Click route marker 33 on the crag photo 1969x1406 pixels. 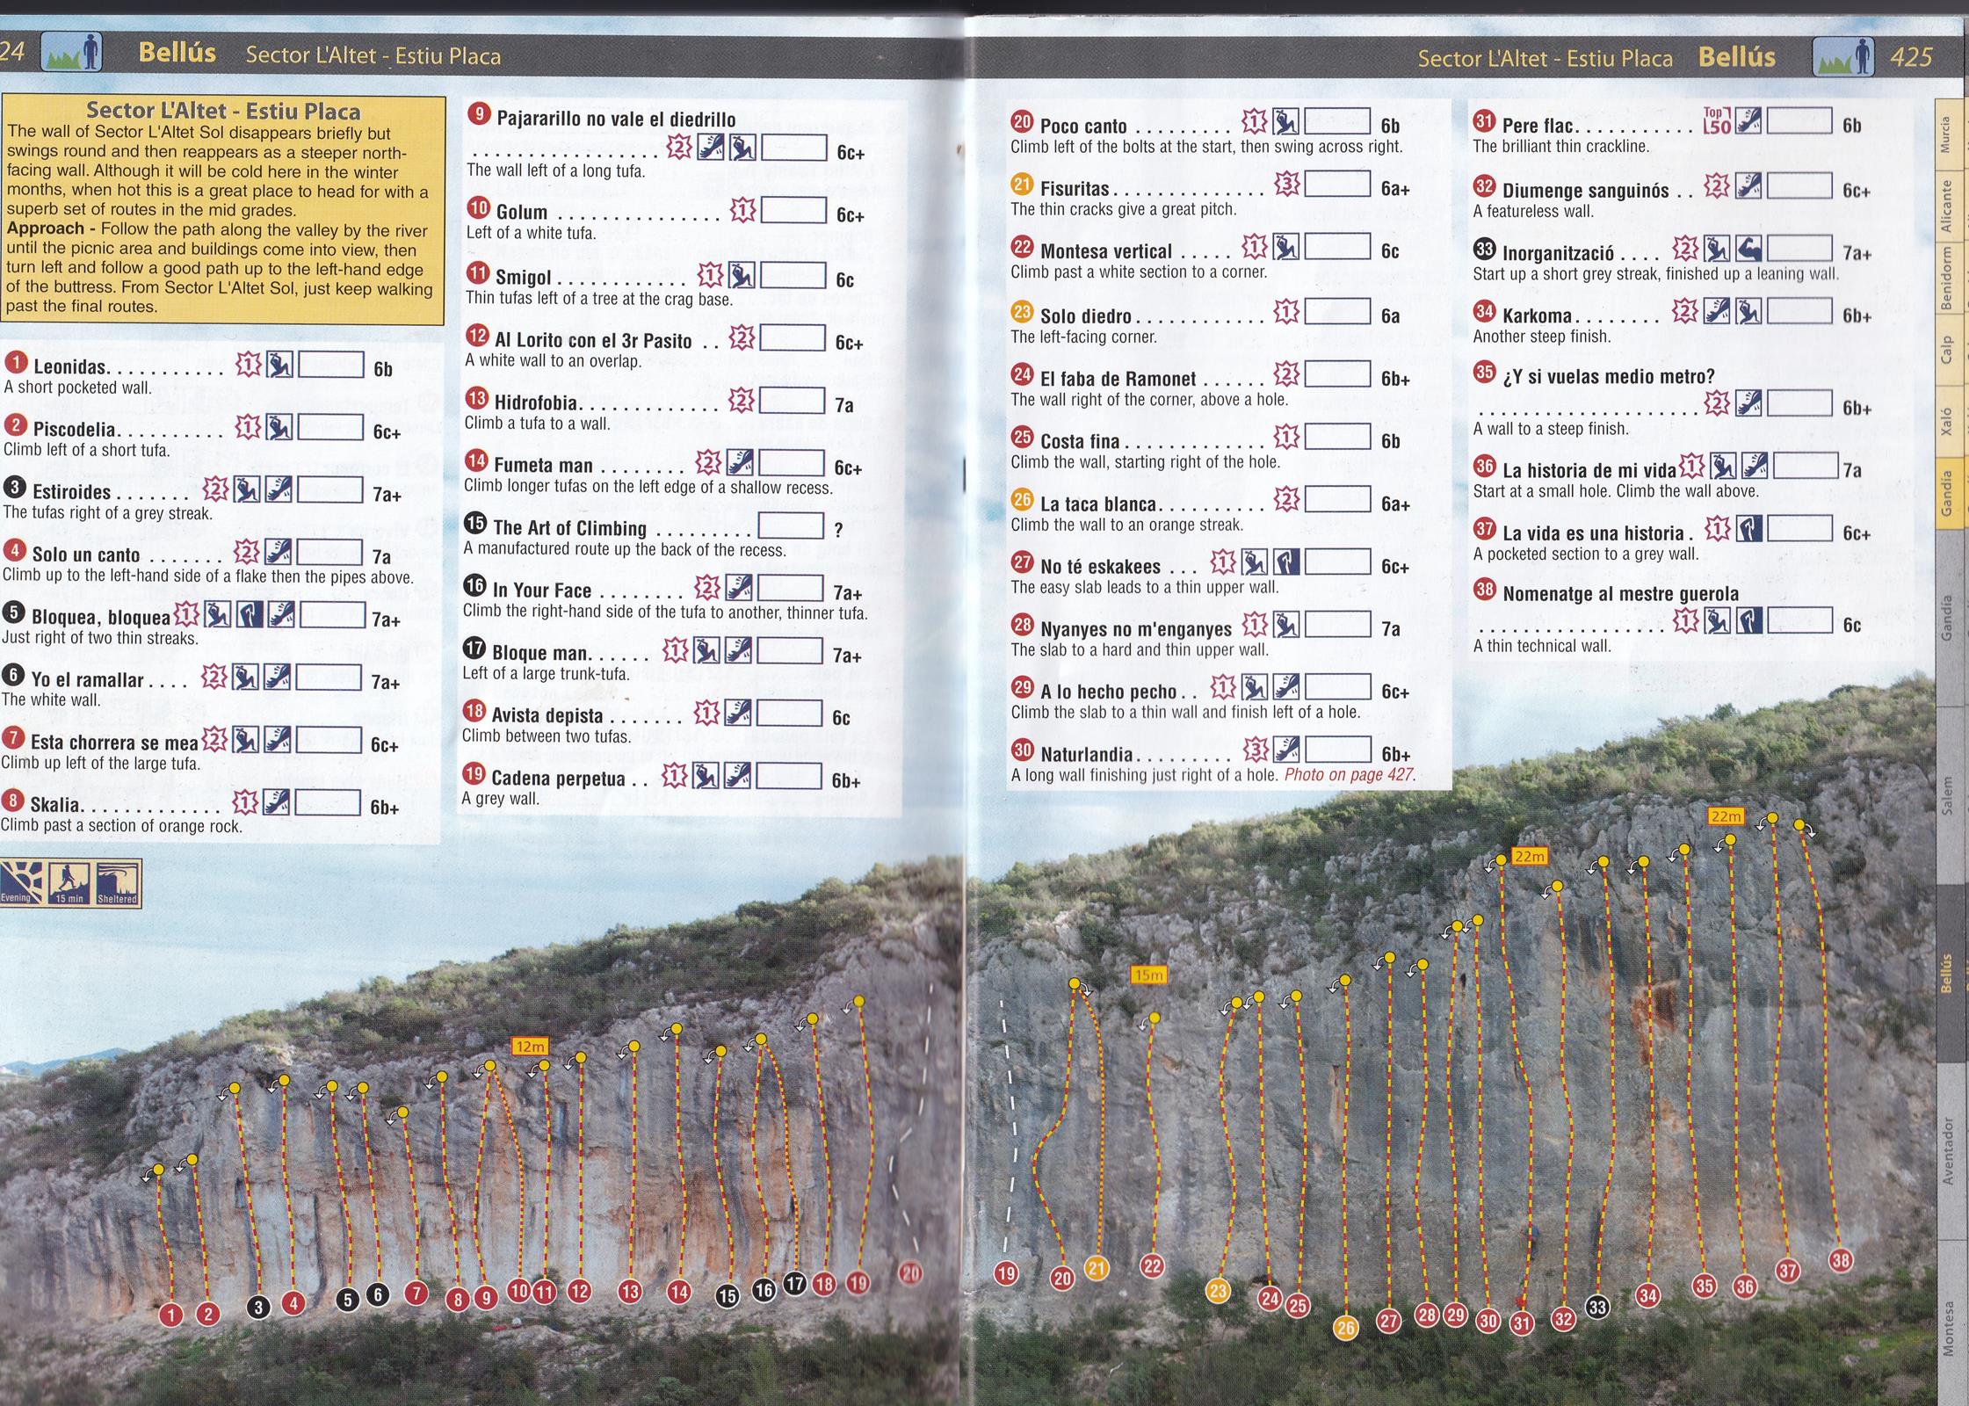click(x=1597, y=1308)
